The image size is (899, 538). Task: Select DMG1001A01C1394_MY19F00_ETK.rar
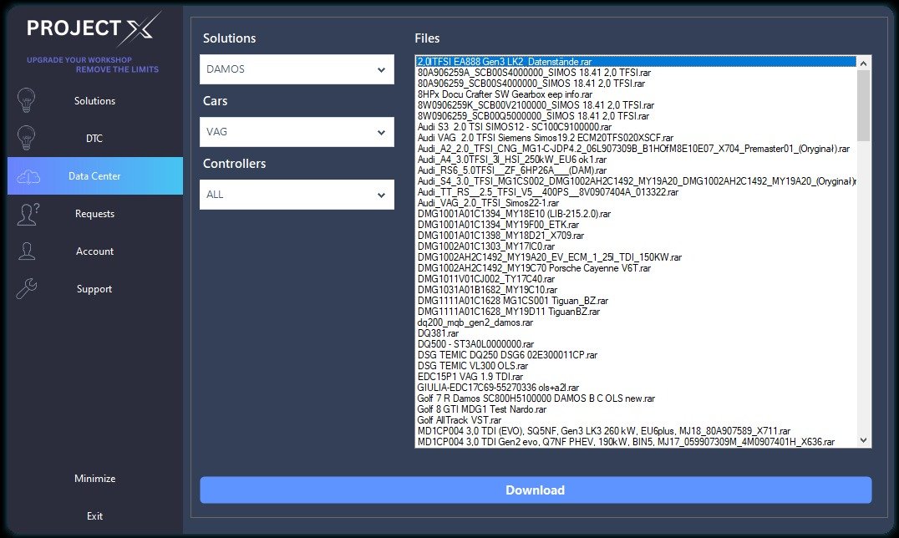click(636, 225)
